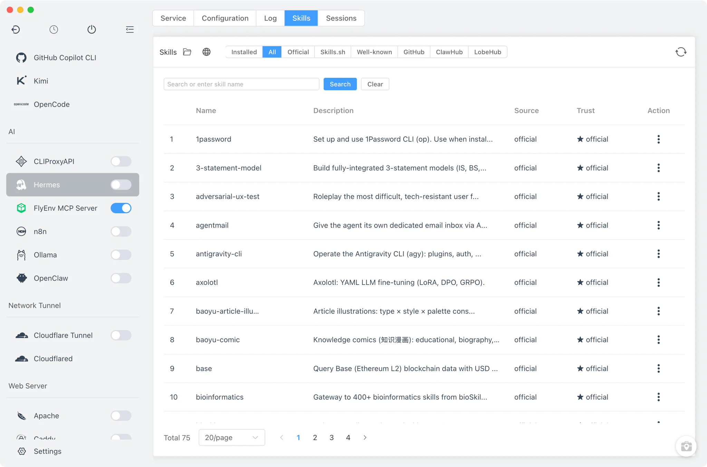Select the Skills tab

pyautogui.click(x=301, y=18)
